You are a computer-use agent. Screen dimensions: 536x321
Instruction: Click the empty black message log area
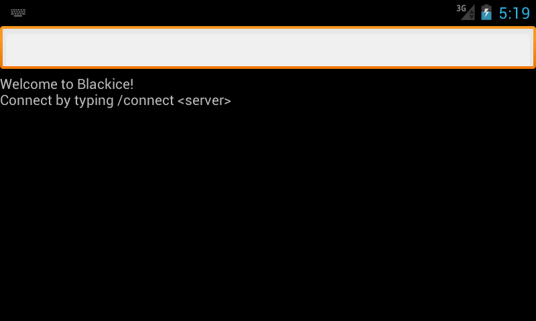268,214
